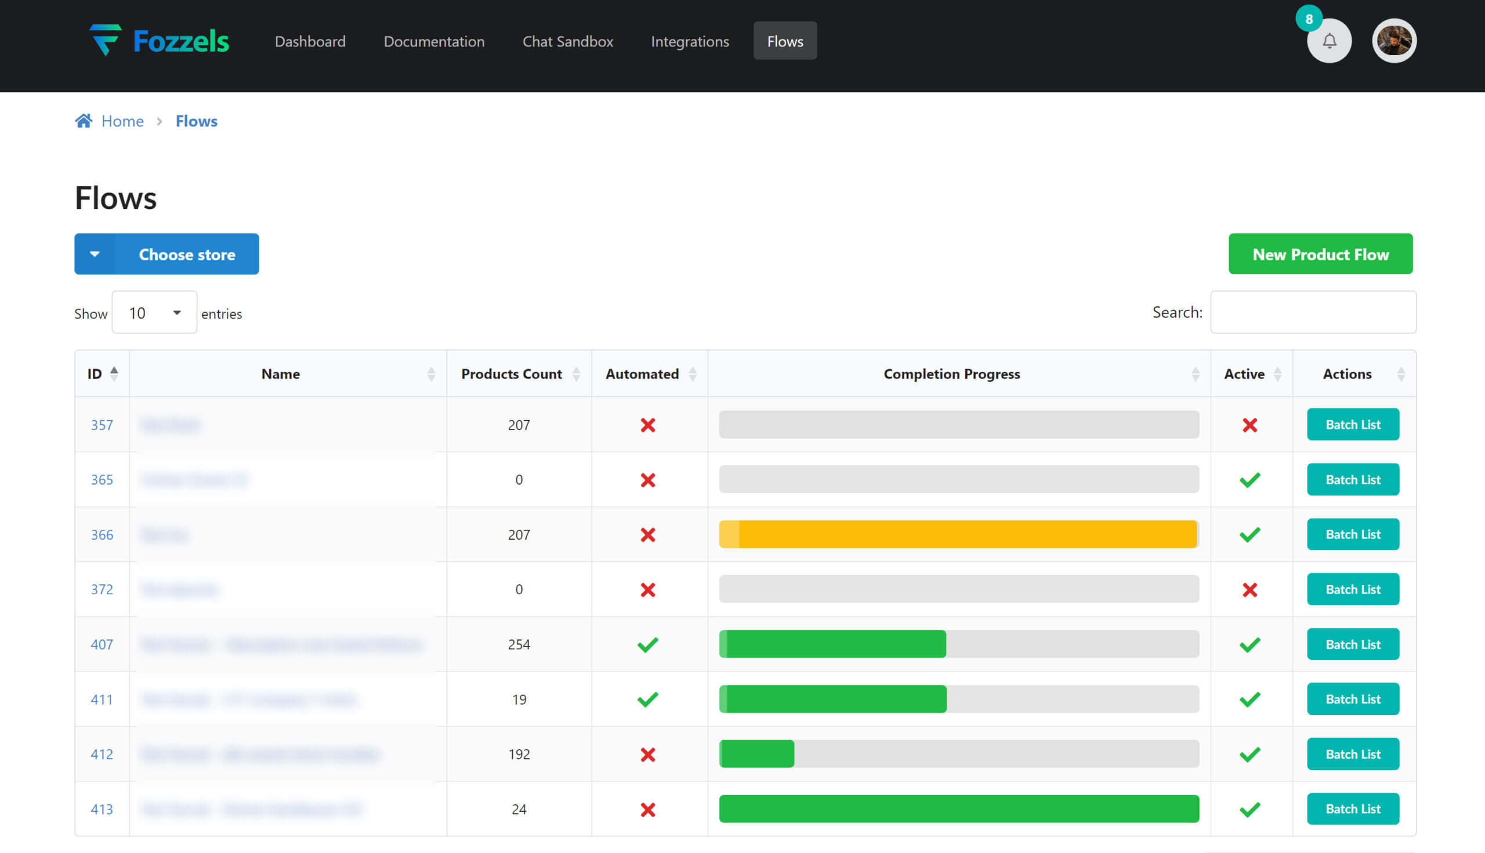1485x853 pixels.
Task: Click the Choose store caret arrow
Action: pos(95,254)
